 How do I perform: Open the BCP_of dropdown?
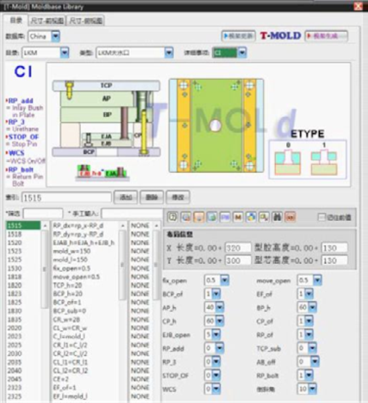pyautogui.click(x=216, y=294)
